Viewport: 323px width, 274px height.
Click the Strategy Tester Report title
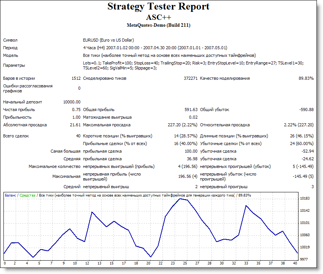click(158, 6)
